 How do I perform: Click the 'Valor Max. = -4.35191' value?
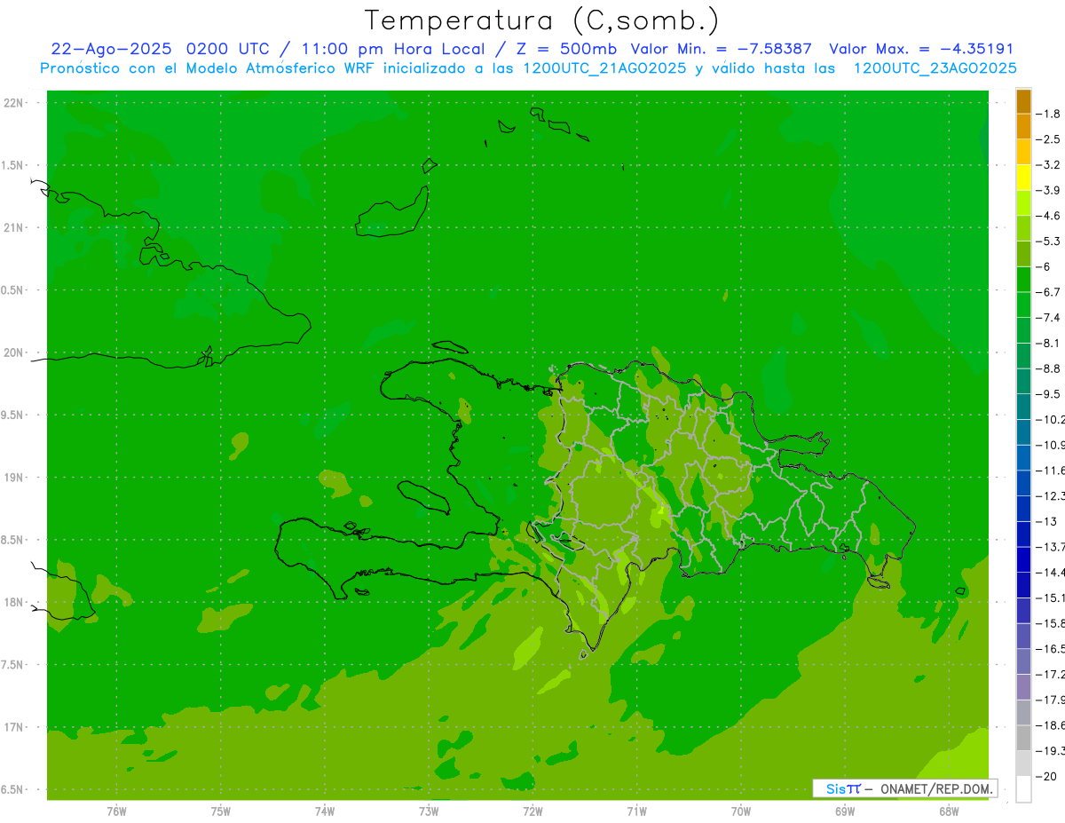point(920,49)
